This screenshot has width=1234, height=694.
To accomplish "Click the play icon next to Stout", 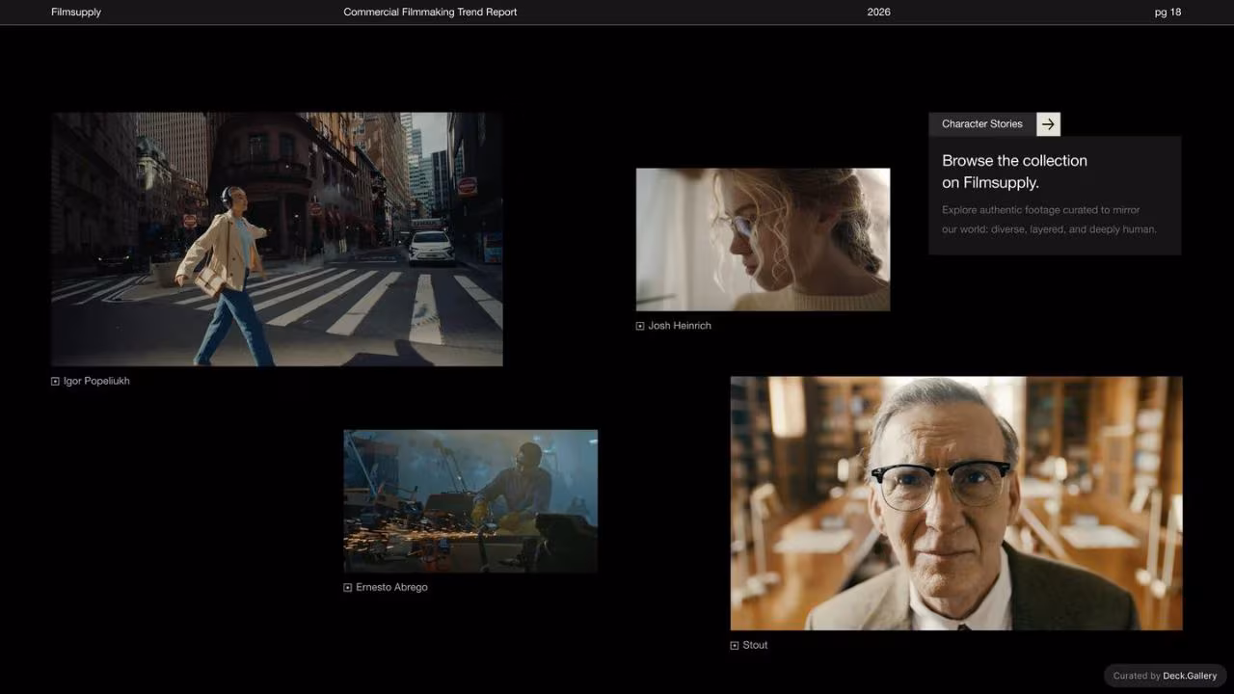I will (735, 646).
